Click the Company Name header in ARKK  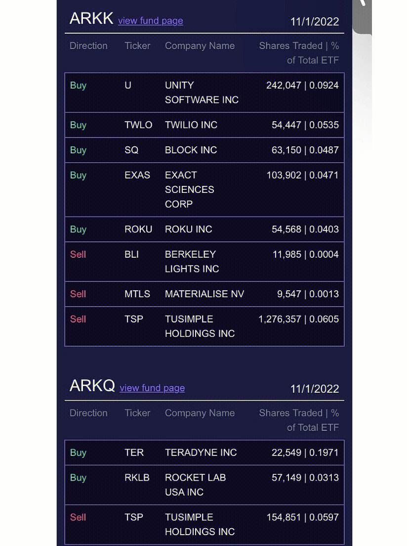(x=200, y=45)
